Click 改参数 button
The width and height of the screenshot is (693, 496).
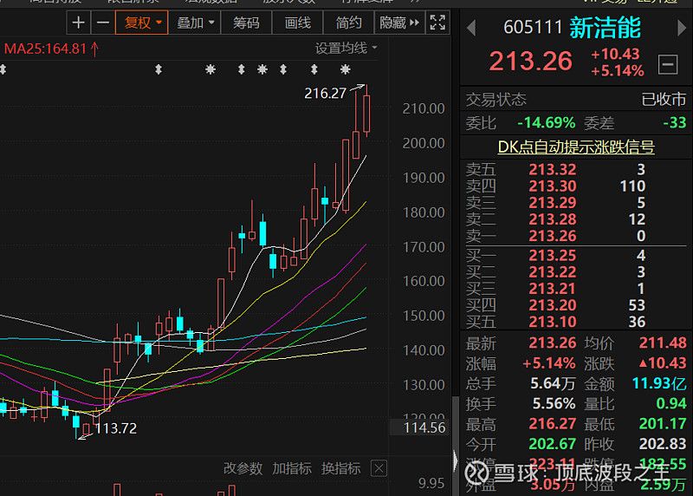[x=243, y=468]
